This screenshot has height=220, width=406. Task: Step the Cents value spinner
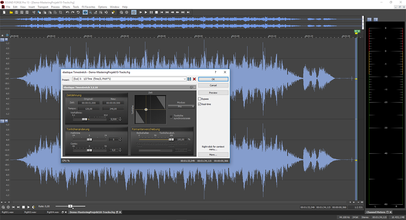[120, 150]
